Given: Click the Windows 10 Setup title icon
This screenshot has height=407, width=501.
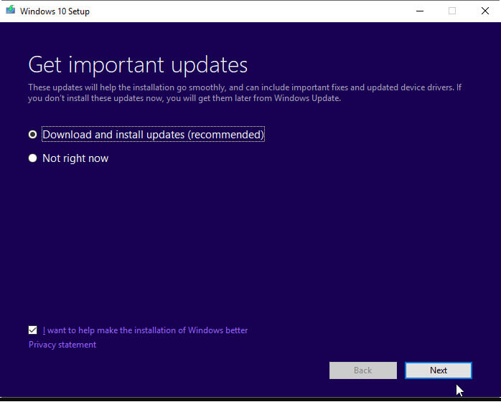Looking at the screenshot, I should 11,10.
